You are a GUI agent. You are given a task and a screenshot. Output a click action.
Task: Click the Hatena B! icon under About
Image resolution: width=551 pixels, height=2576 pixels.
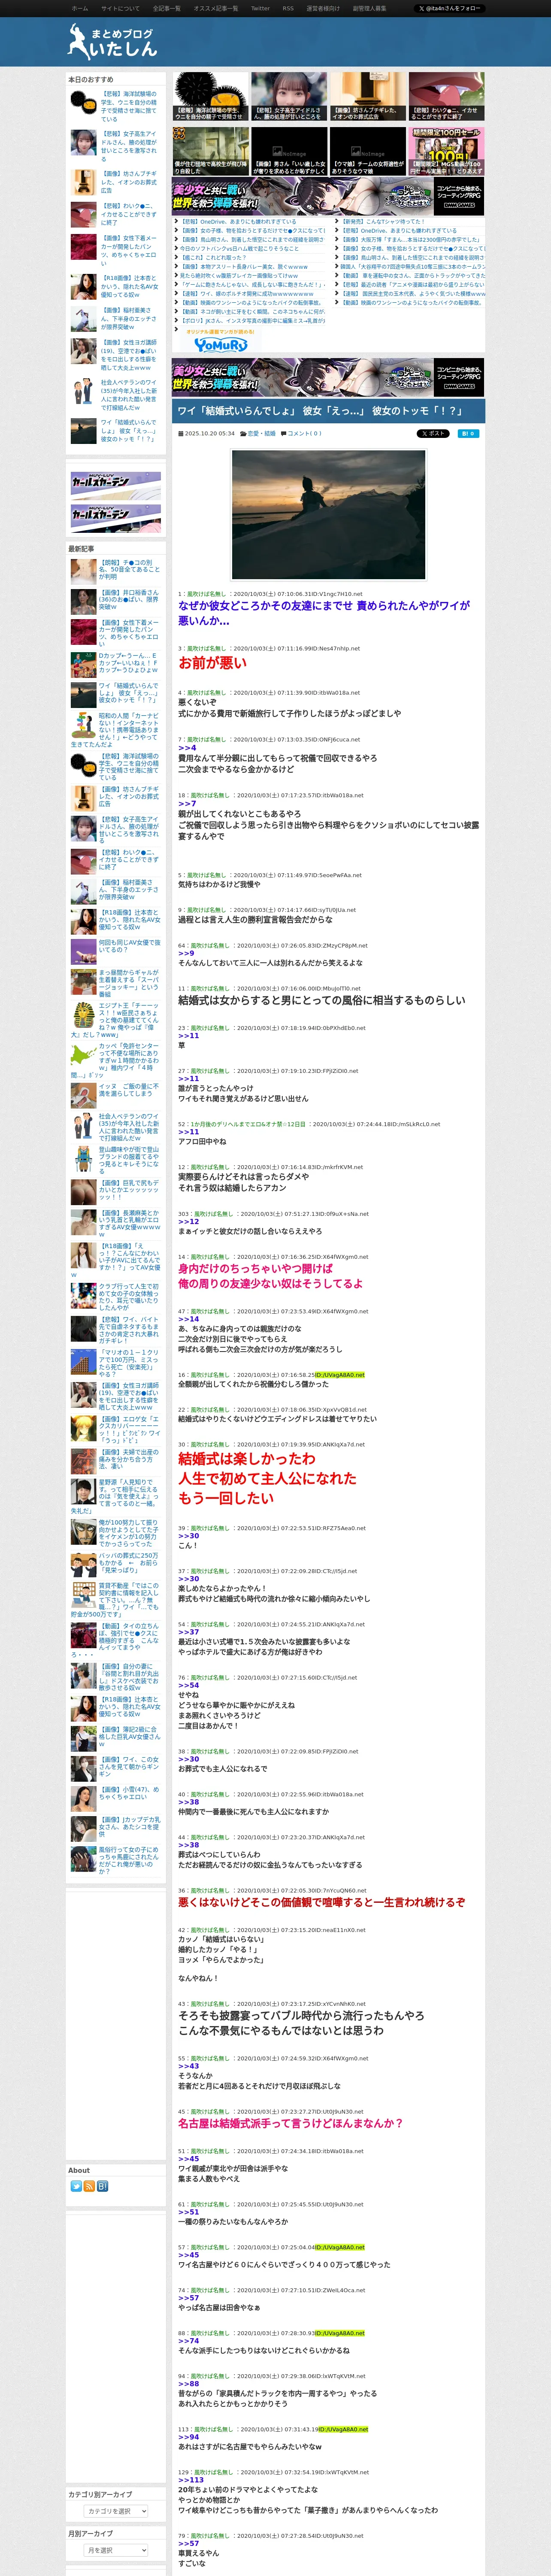[102, 2186]
